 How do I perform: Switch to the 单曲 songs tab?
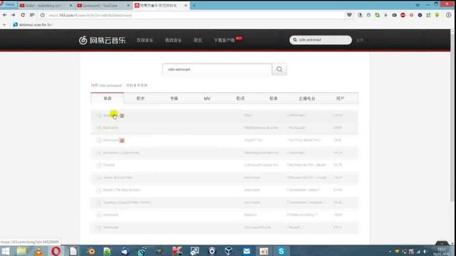tap(108, 98)
